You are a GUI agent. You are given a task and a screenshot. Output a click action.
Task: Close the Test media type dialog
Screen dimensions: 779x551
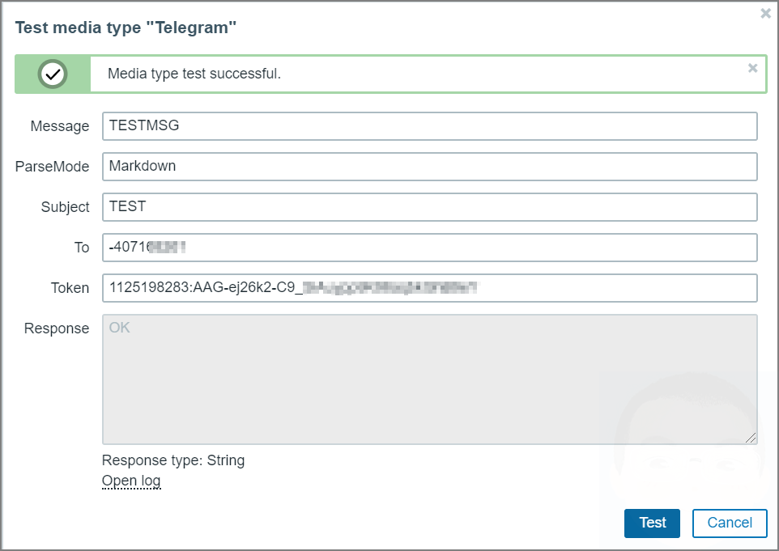(765, 13)
